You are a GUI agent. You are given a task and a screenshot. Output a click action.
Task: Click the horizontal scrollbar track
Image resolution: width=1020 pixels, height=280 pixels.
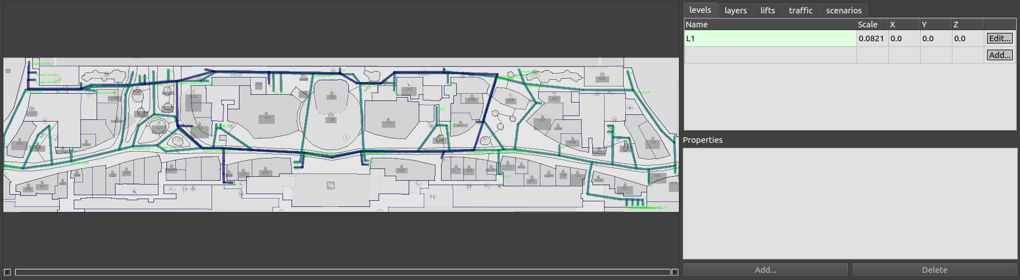(x=342, y=272)
